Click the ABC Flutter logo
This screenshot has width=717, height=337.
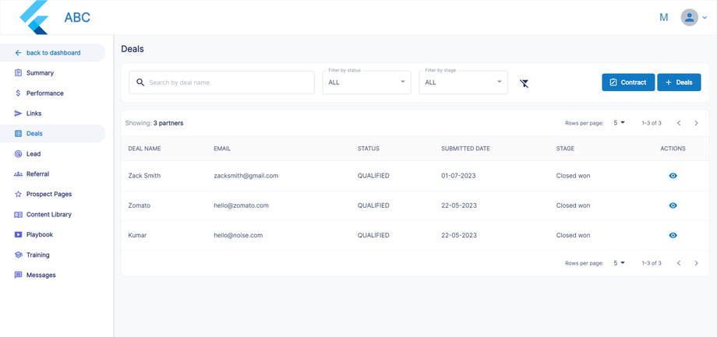(x=34, y=17)
